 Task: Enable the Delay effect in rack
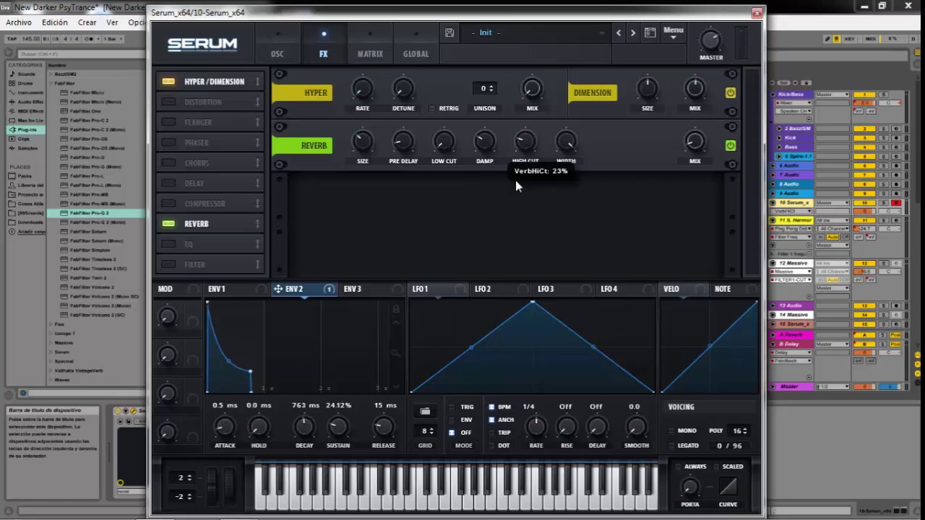click(168, 183)
